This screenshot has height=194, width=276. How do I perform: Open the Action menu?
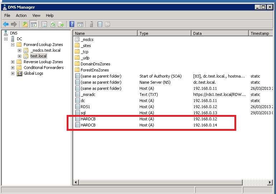[x=21, y=15]
